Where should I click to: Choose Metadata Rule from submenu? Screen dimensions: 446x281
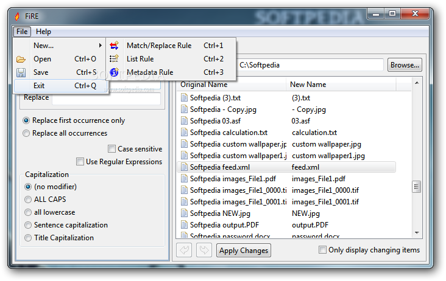171,72
